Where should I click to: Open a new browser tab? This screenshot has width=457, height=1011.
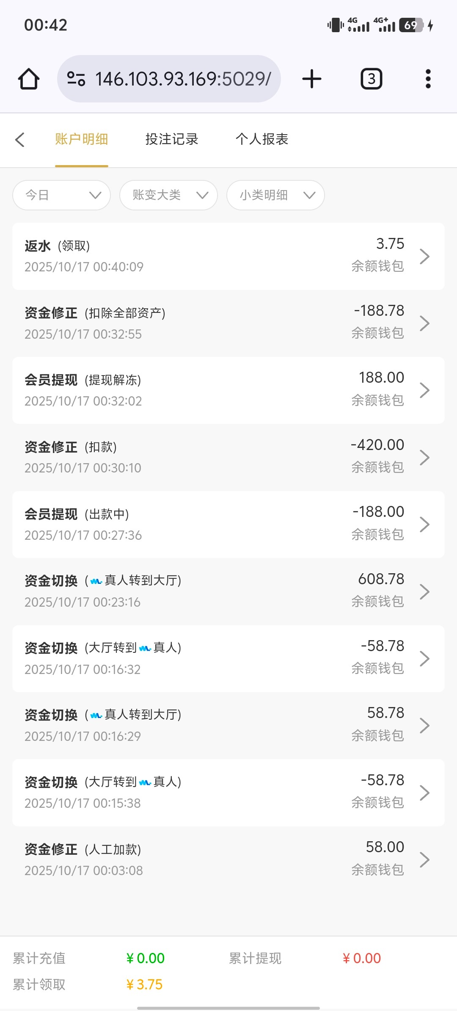[312, 79]
